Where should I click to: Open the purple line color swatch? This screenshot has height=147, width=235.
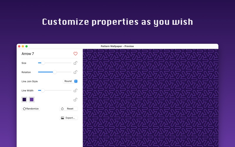[x=32, y=99]
